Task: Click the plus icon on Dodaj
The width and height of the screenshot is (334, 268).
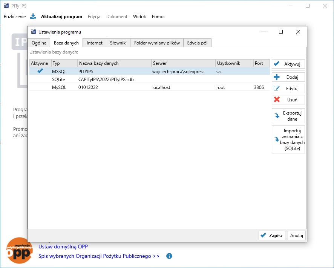Action: (277, 77)
